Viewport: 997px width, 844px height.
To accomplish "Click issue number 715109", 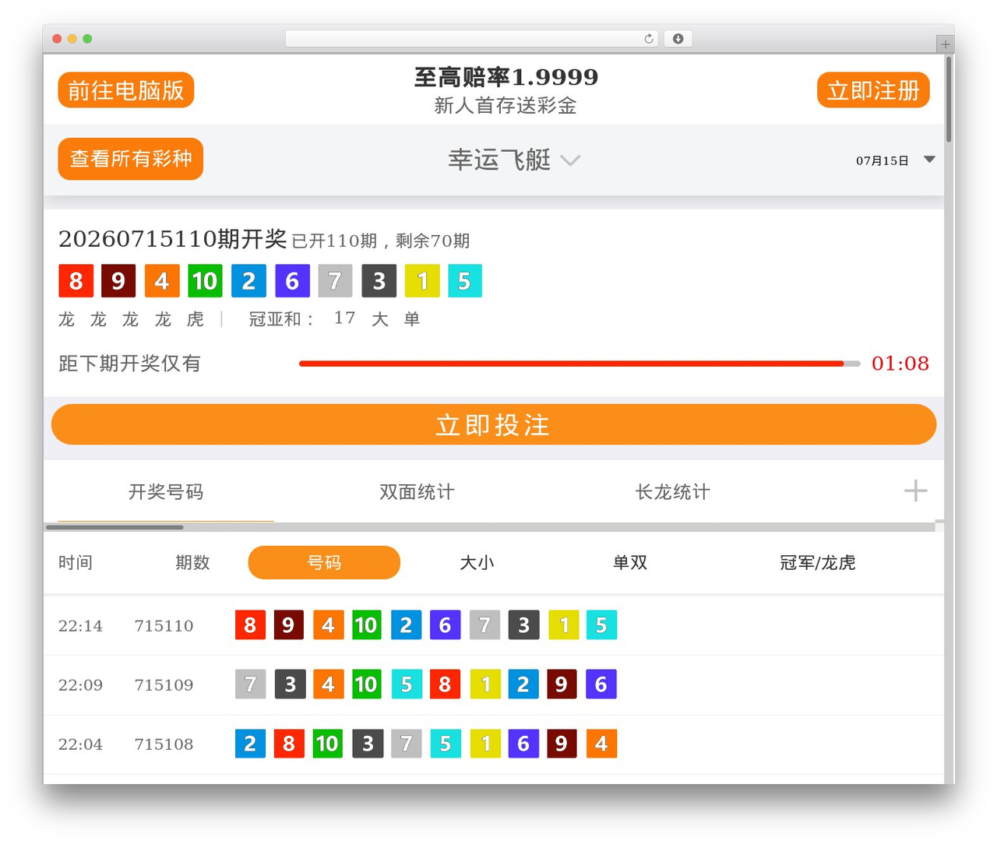I will coord(164,685).
